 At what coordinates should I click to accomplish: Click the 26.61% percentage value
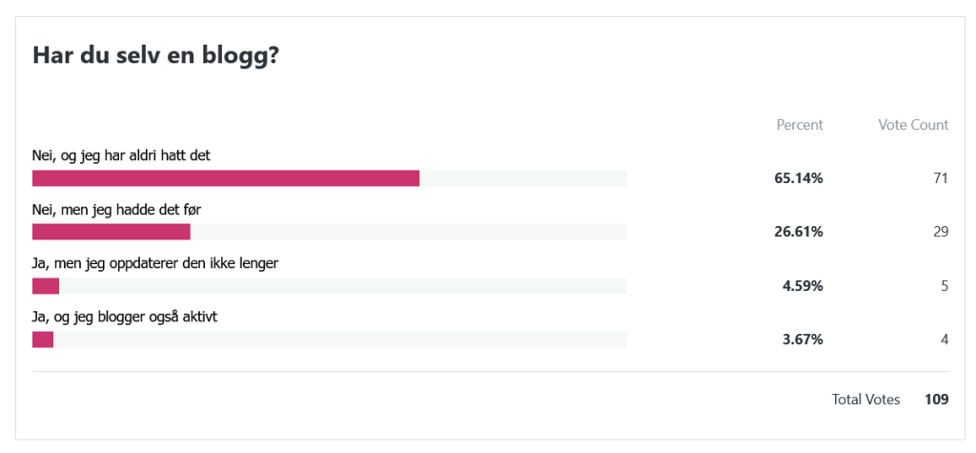pyautogui.click(x=799, y=232)
